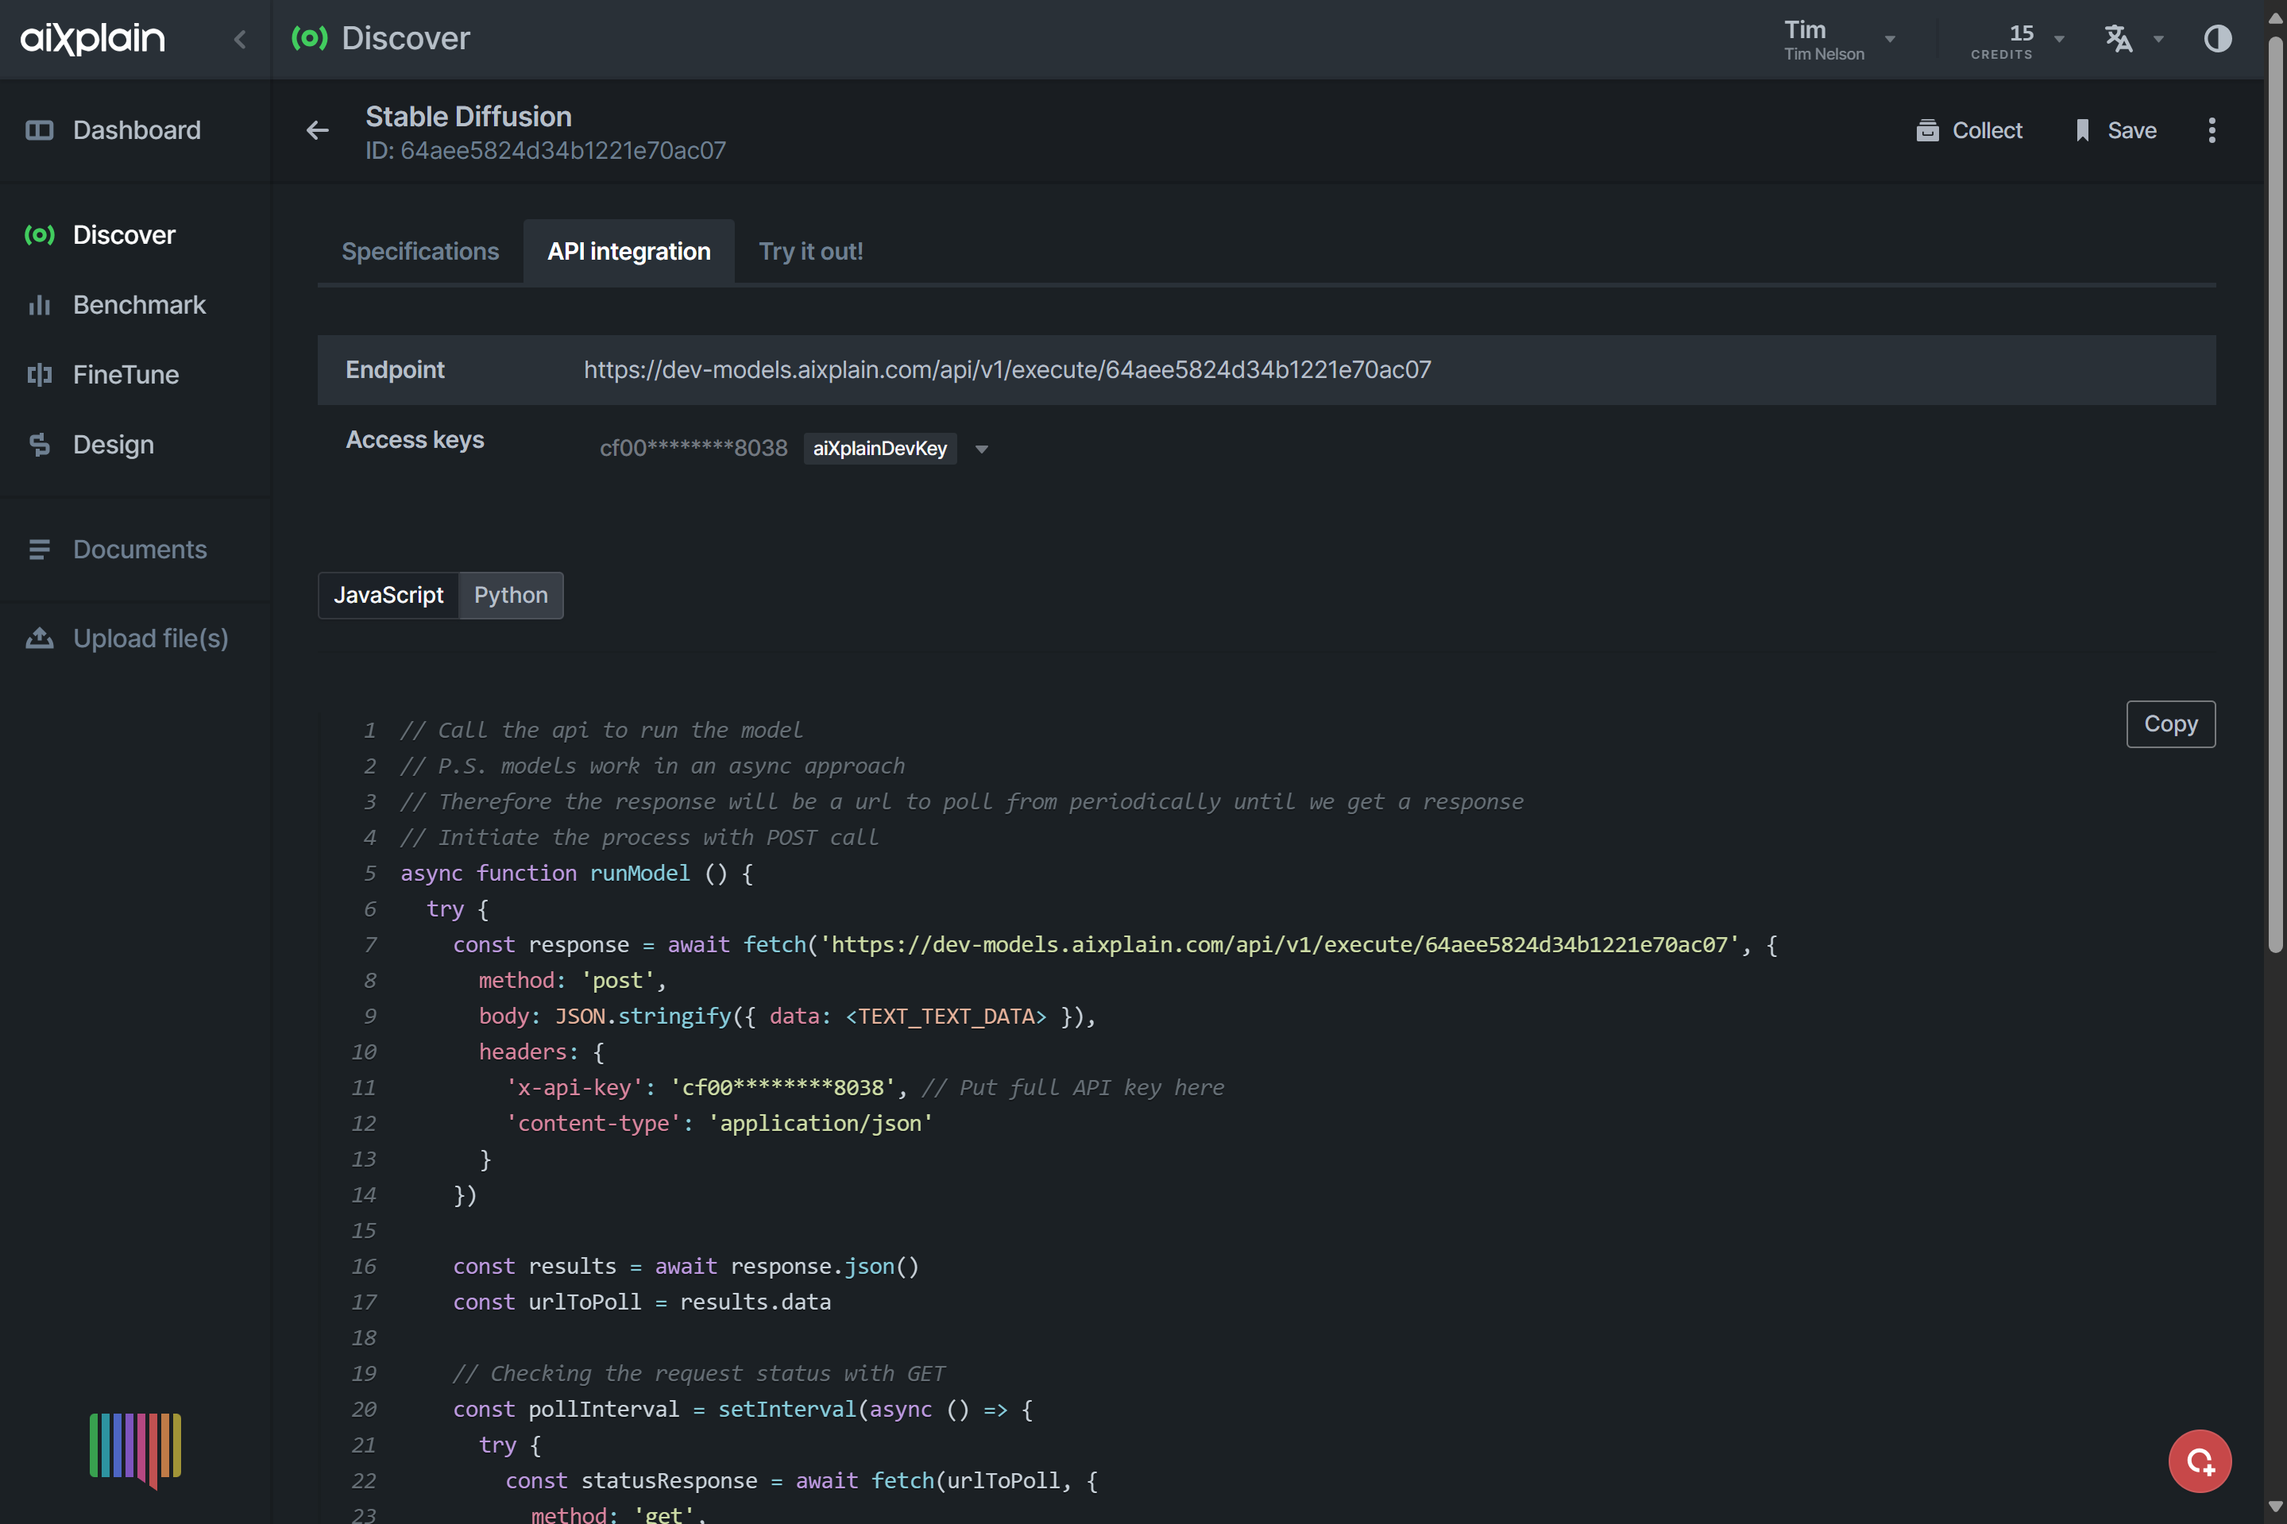
Task: Click the Save bookmark icon
Action: coord(2082,130)
